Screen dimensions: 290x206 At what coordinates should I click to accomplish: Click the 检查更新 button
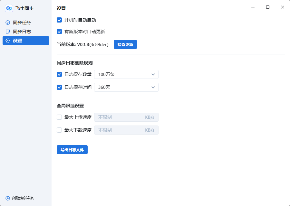125,44
